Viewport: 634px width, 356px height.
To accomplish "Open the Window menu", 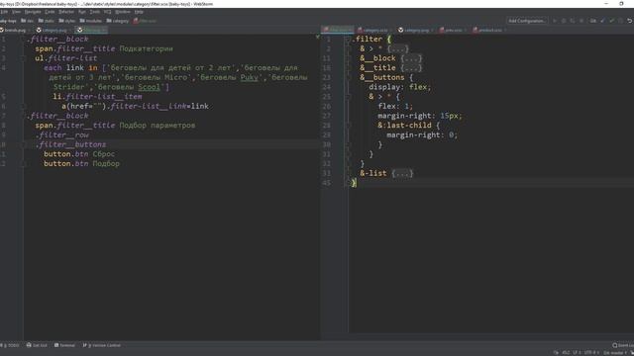I will tap(123, 12).
